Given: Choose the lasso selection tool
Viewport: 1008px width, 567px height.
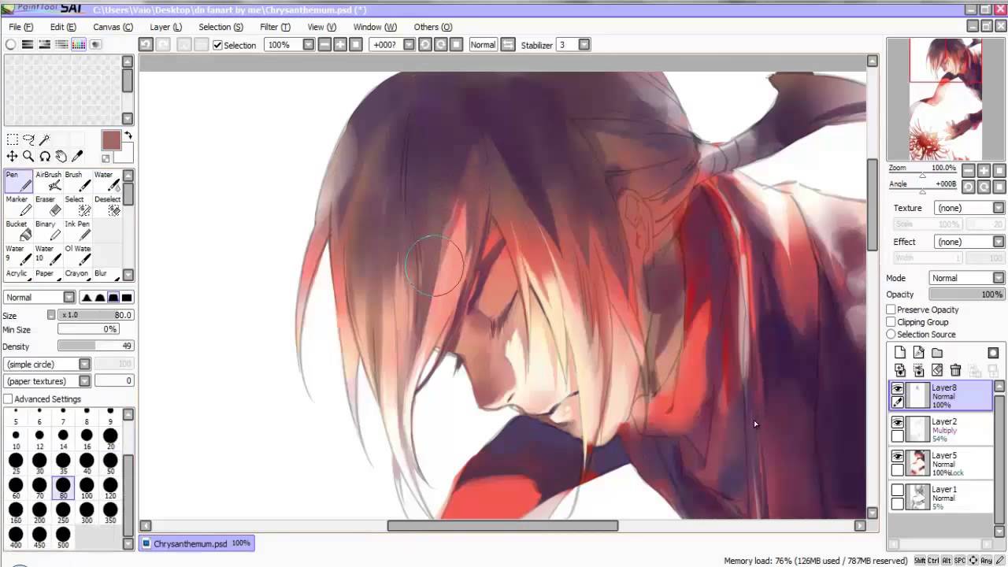Looking at the screenshot, I should pyautogui.click(x=28, y=140).
